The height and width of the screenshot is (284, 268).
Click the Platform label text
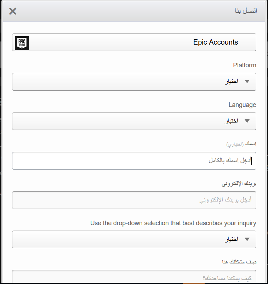tap(245, 65)
